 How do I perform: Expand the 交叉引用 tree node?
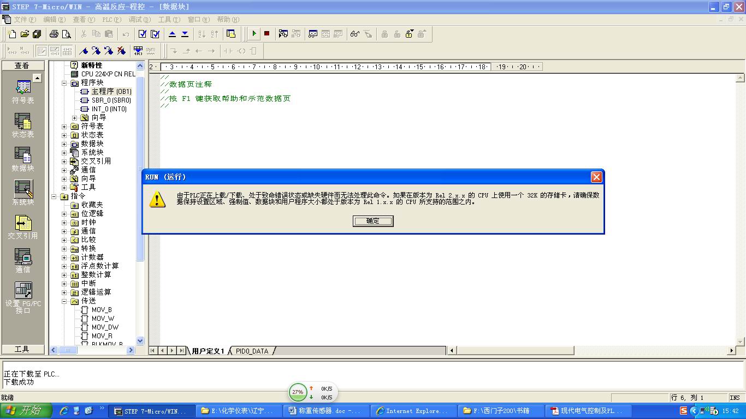[64, 161]
